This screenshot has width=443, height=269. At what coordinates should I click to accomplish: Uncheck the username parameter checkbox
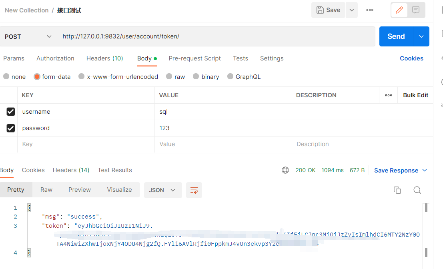pyautogui.click(x=11, y=112)
